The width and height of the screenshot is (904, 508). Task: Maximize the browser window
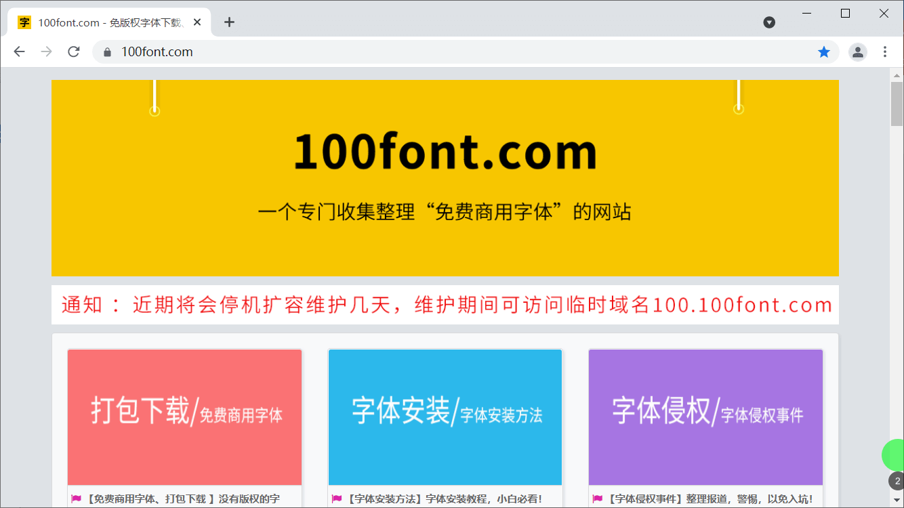point(845,13)
